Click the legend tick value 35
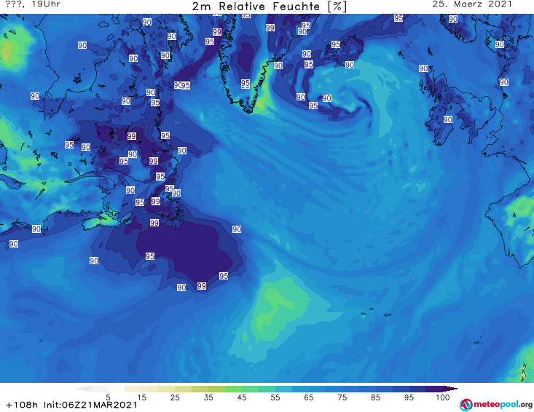Viewport: 534px width, 412px height. coord(208,397)
